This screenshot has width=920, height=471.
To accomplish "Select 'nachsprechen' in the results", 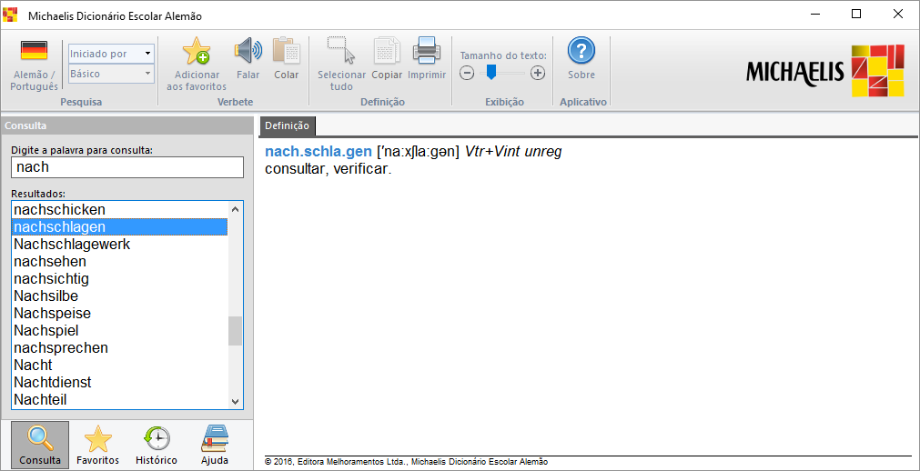I will [120, 348].
